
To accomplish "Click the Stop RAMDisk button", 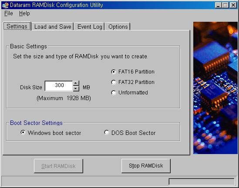I will coord(146,166).
